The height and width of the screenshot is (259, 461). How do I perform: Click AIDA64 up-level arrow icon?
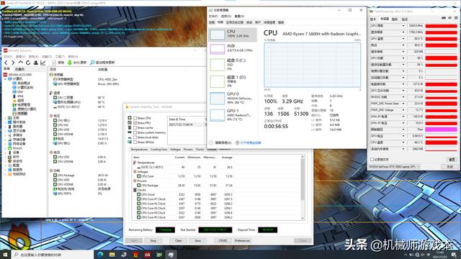21,63
